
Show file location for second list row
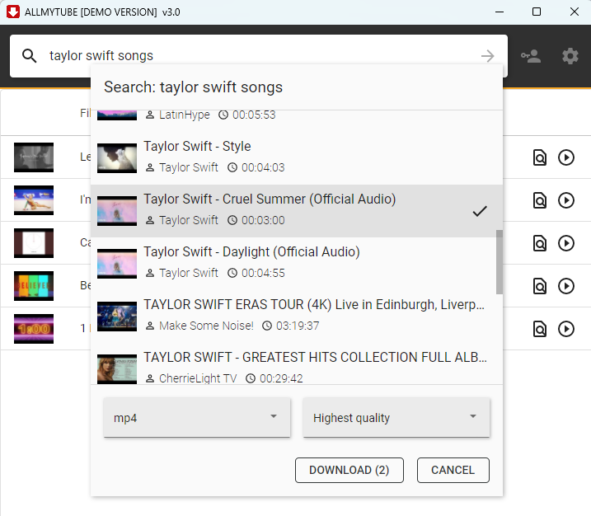pos(540,200)
